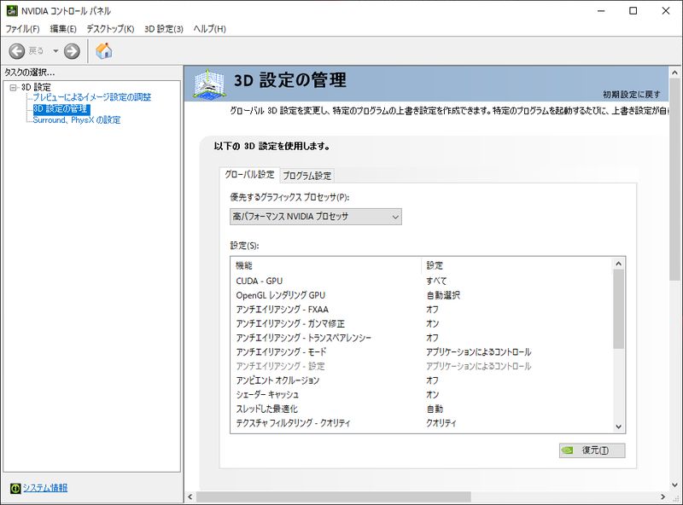This screenshot has height=505, width=683.
Task: Select the シェーダー キャッシュ row
Action: tap(422, 394)
